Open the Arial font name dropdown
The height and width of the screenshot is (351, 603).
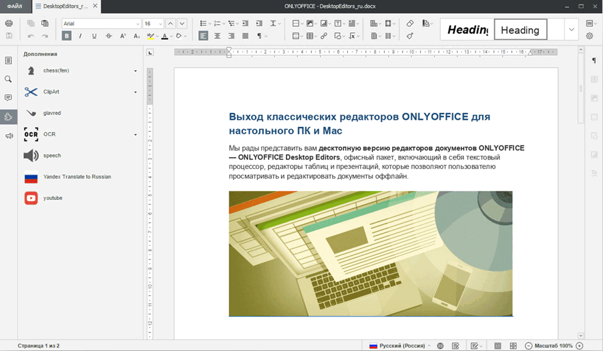[x=137, y=24]
